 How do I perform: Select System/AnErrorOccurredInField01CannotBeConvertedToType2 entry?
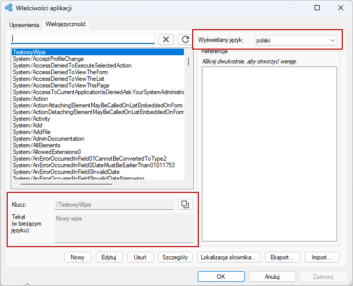click(98, 159)
